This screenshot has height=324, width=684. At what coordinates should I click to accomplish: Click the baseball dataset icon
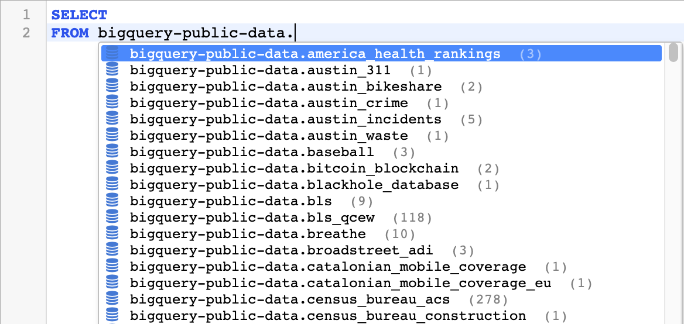[x=112, y=152]
